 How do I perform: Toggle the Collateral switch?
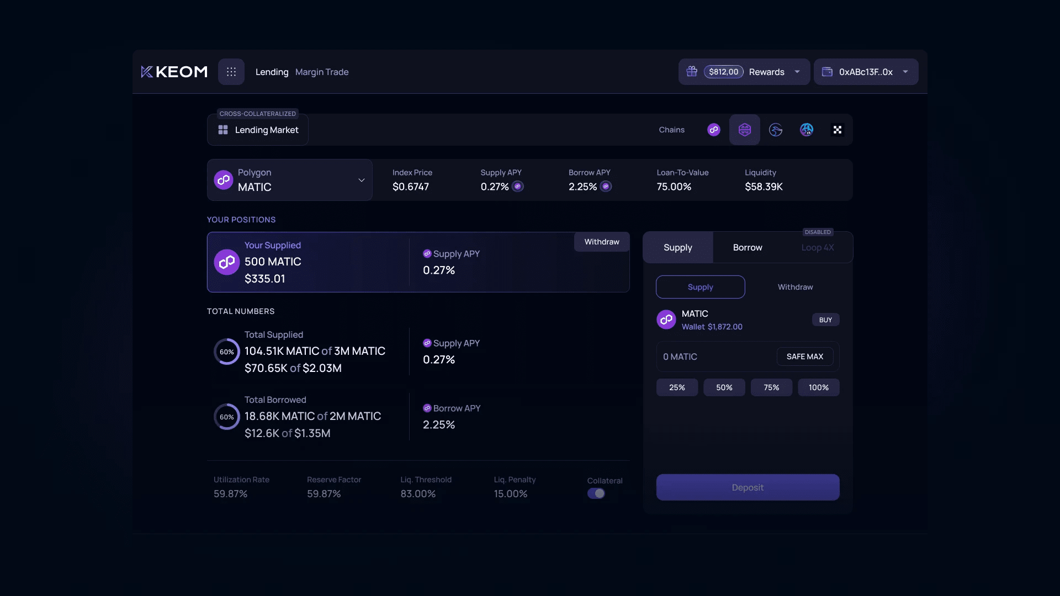coord(596,493)
